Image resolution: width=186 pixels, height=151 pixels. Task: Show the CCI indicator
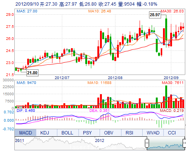click(172, 133)
